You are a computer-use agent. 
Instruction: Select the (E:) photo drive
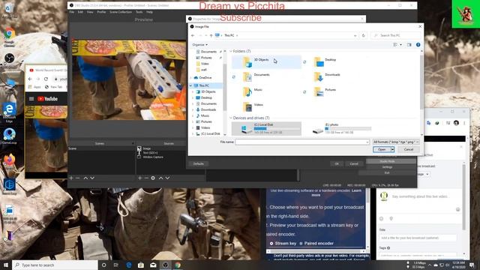point(342,128)
